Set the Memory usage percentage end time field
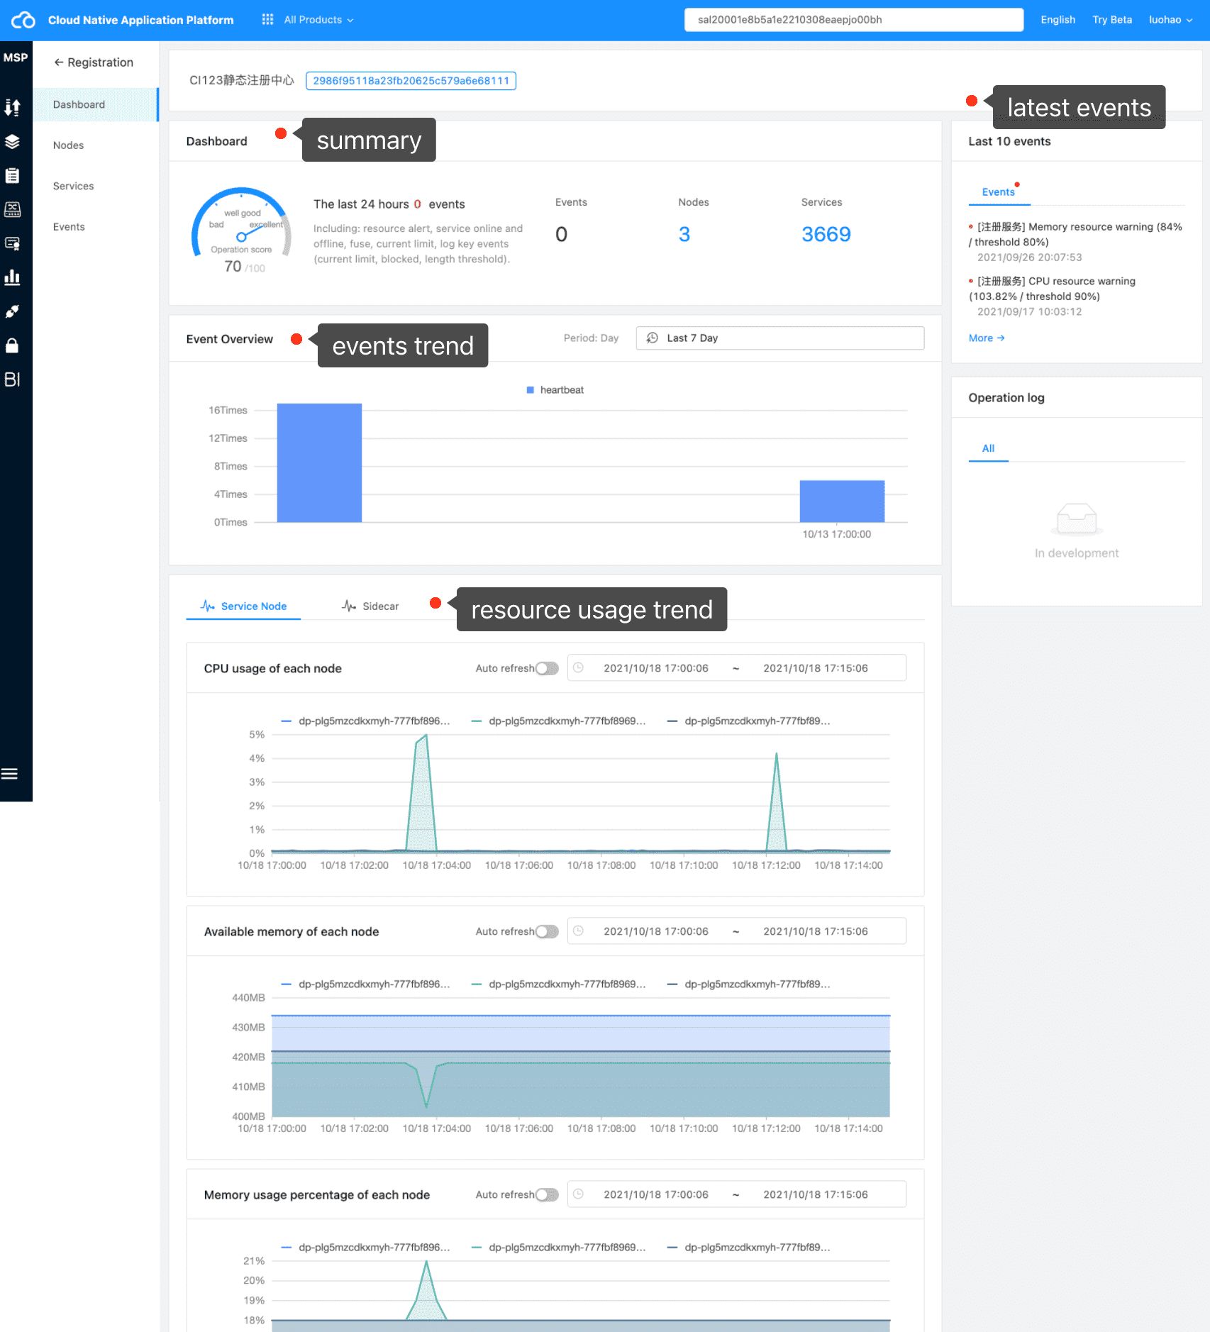This screenshot has width=1210, height=1332. pyautogui.click(x=816, y=1194)
